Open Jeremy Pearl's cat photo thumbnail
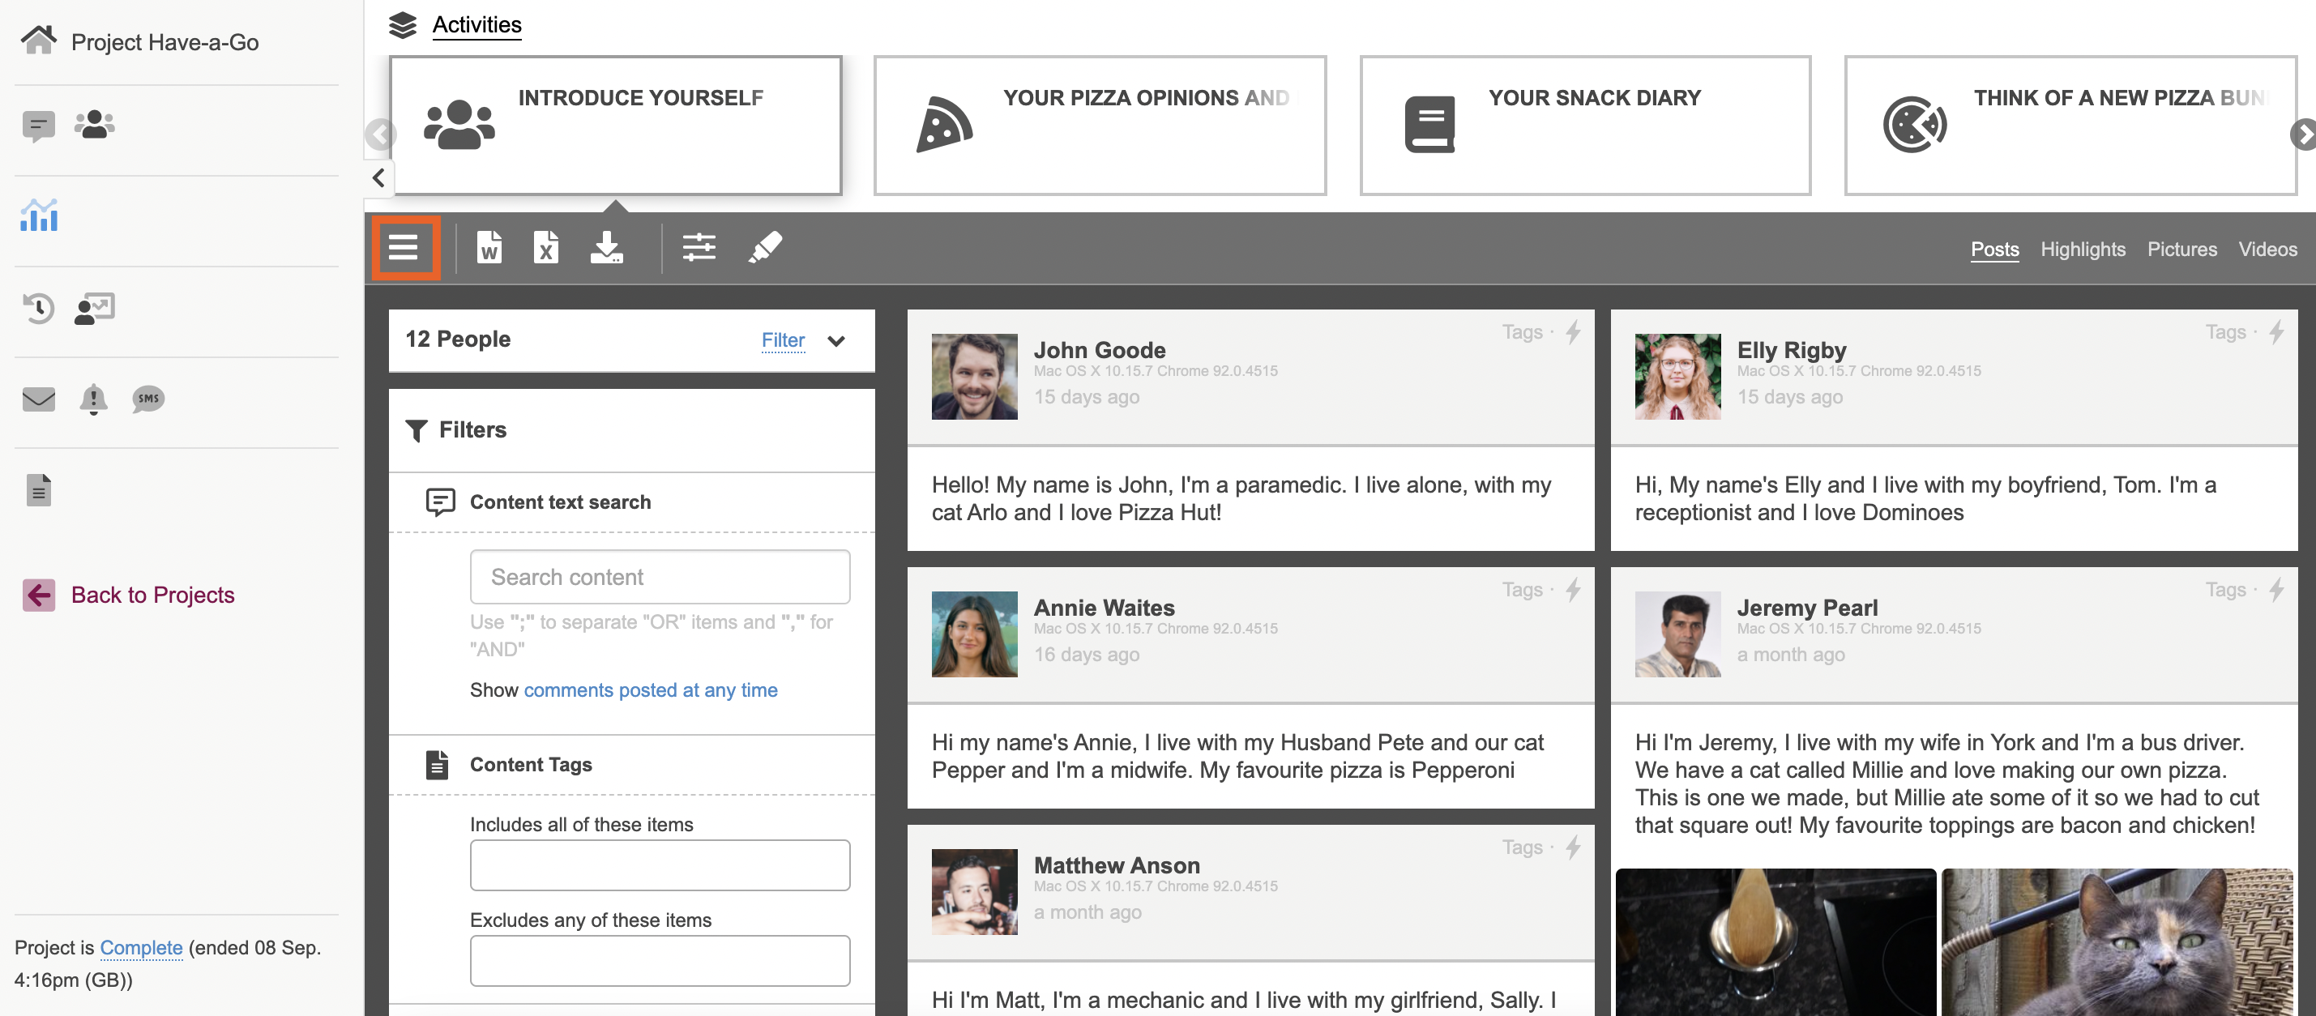Screen dimensions: 2316x1016 tap(2117, 941)
